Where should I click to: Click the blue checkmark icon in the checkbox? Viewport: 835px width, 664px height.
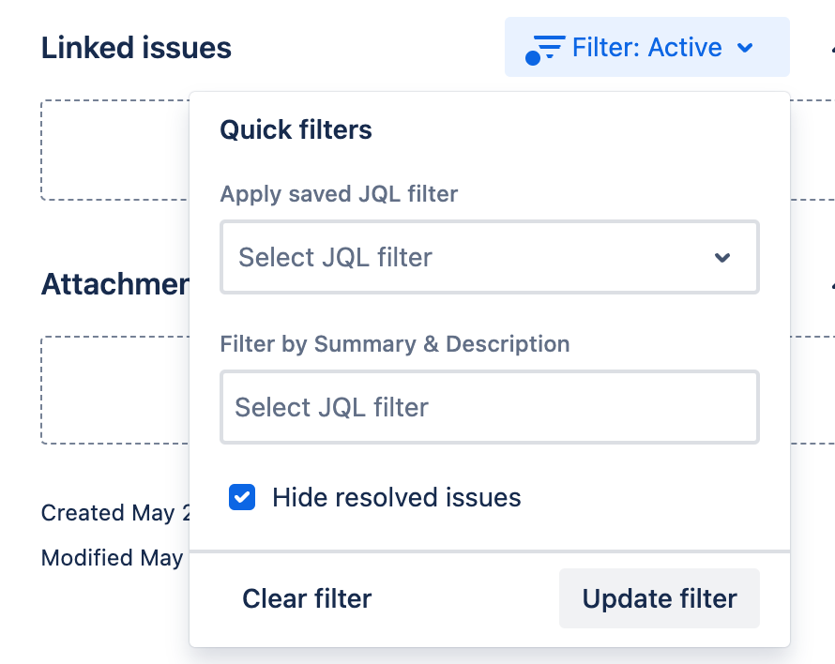241,497
